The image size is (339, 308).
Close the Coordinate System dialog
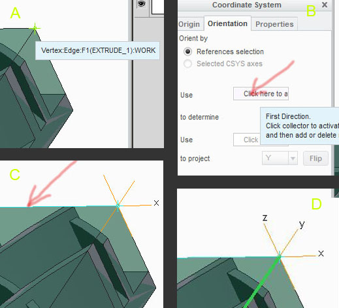tap(325, 5)
